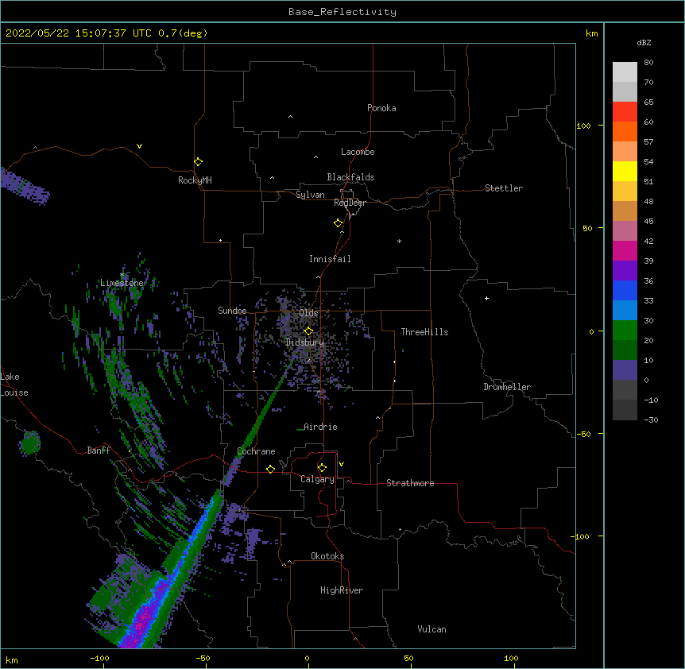Click the HighRiver label
Image resolution: width=685 pixels, height=669 pixels.
tap(342, 590)
